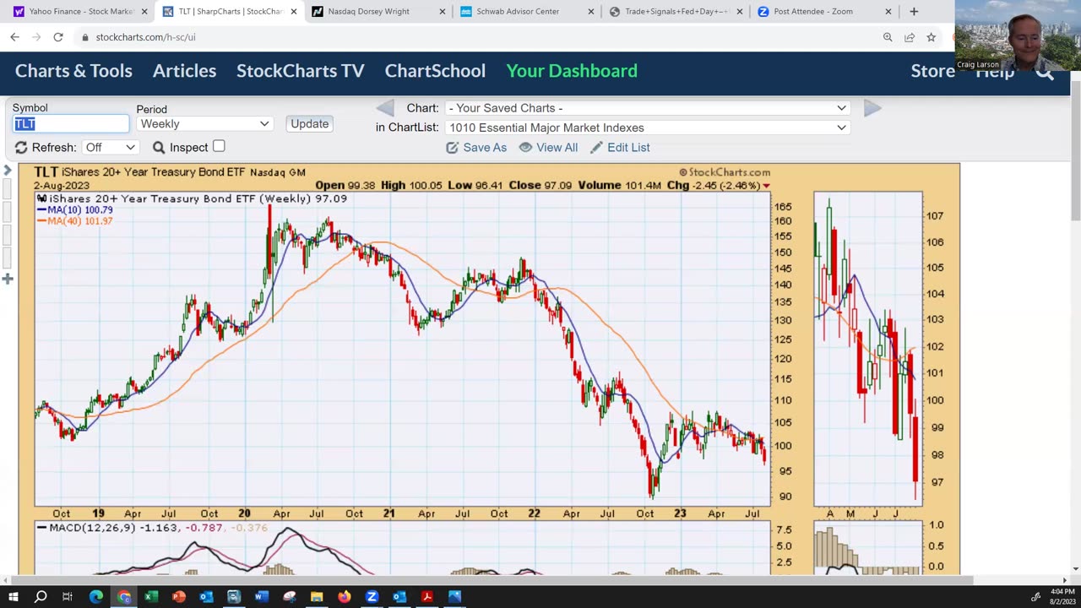Go to next saved chart arrow
The height and width of the screenshot is (608, 1081).
[872, 108]
